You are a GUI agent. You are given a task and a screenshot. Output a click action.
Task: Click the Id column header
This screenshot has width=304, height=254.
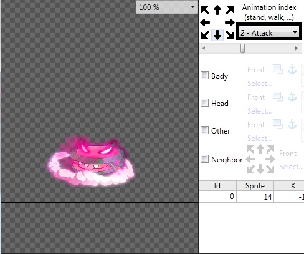[x=217, y=186]
